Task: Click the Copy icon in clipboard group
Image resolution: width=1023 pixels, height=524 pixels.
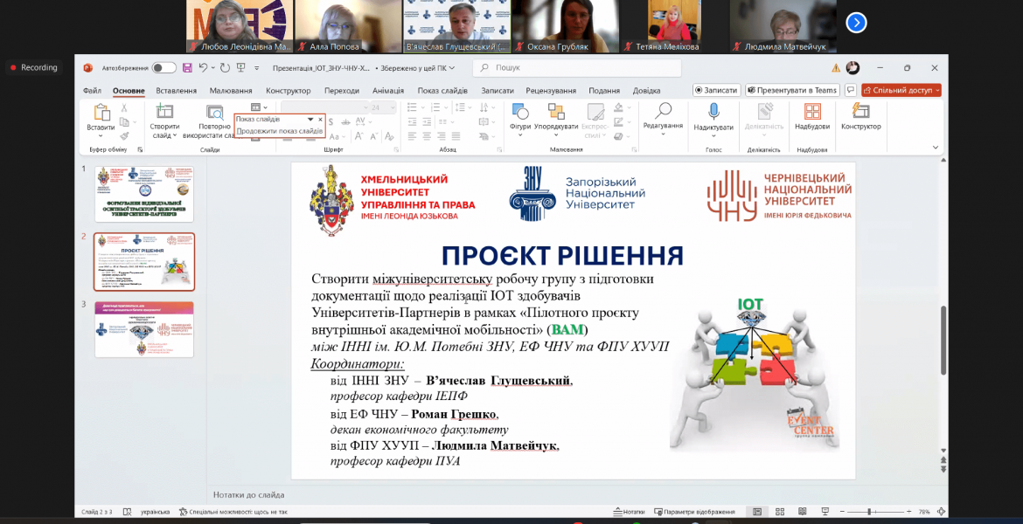Action: click(x=124, y=122)
